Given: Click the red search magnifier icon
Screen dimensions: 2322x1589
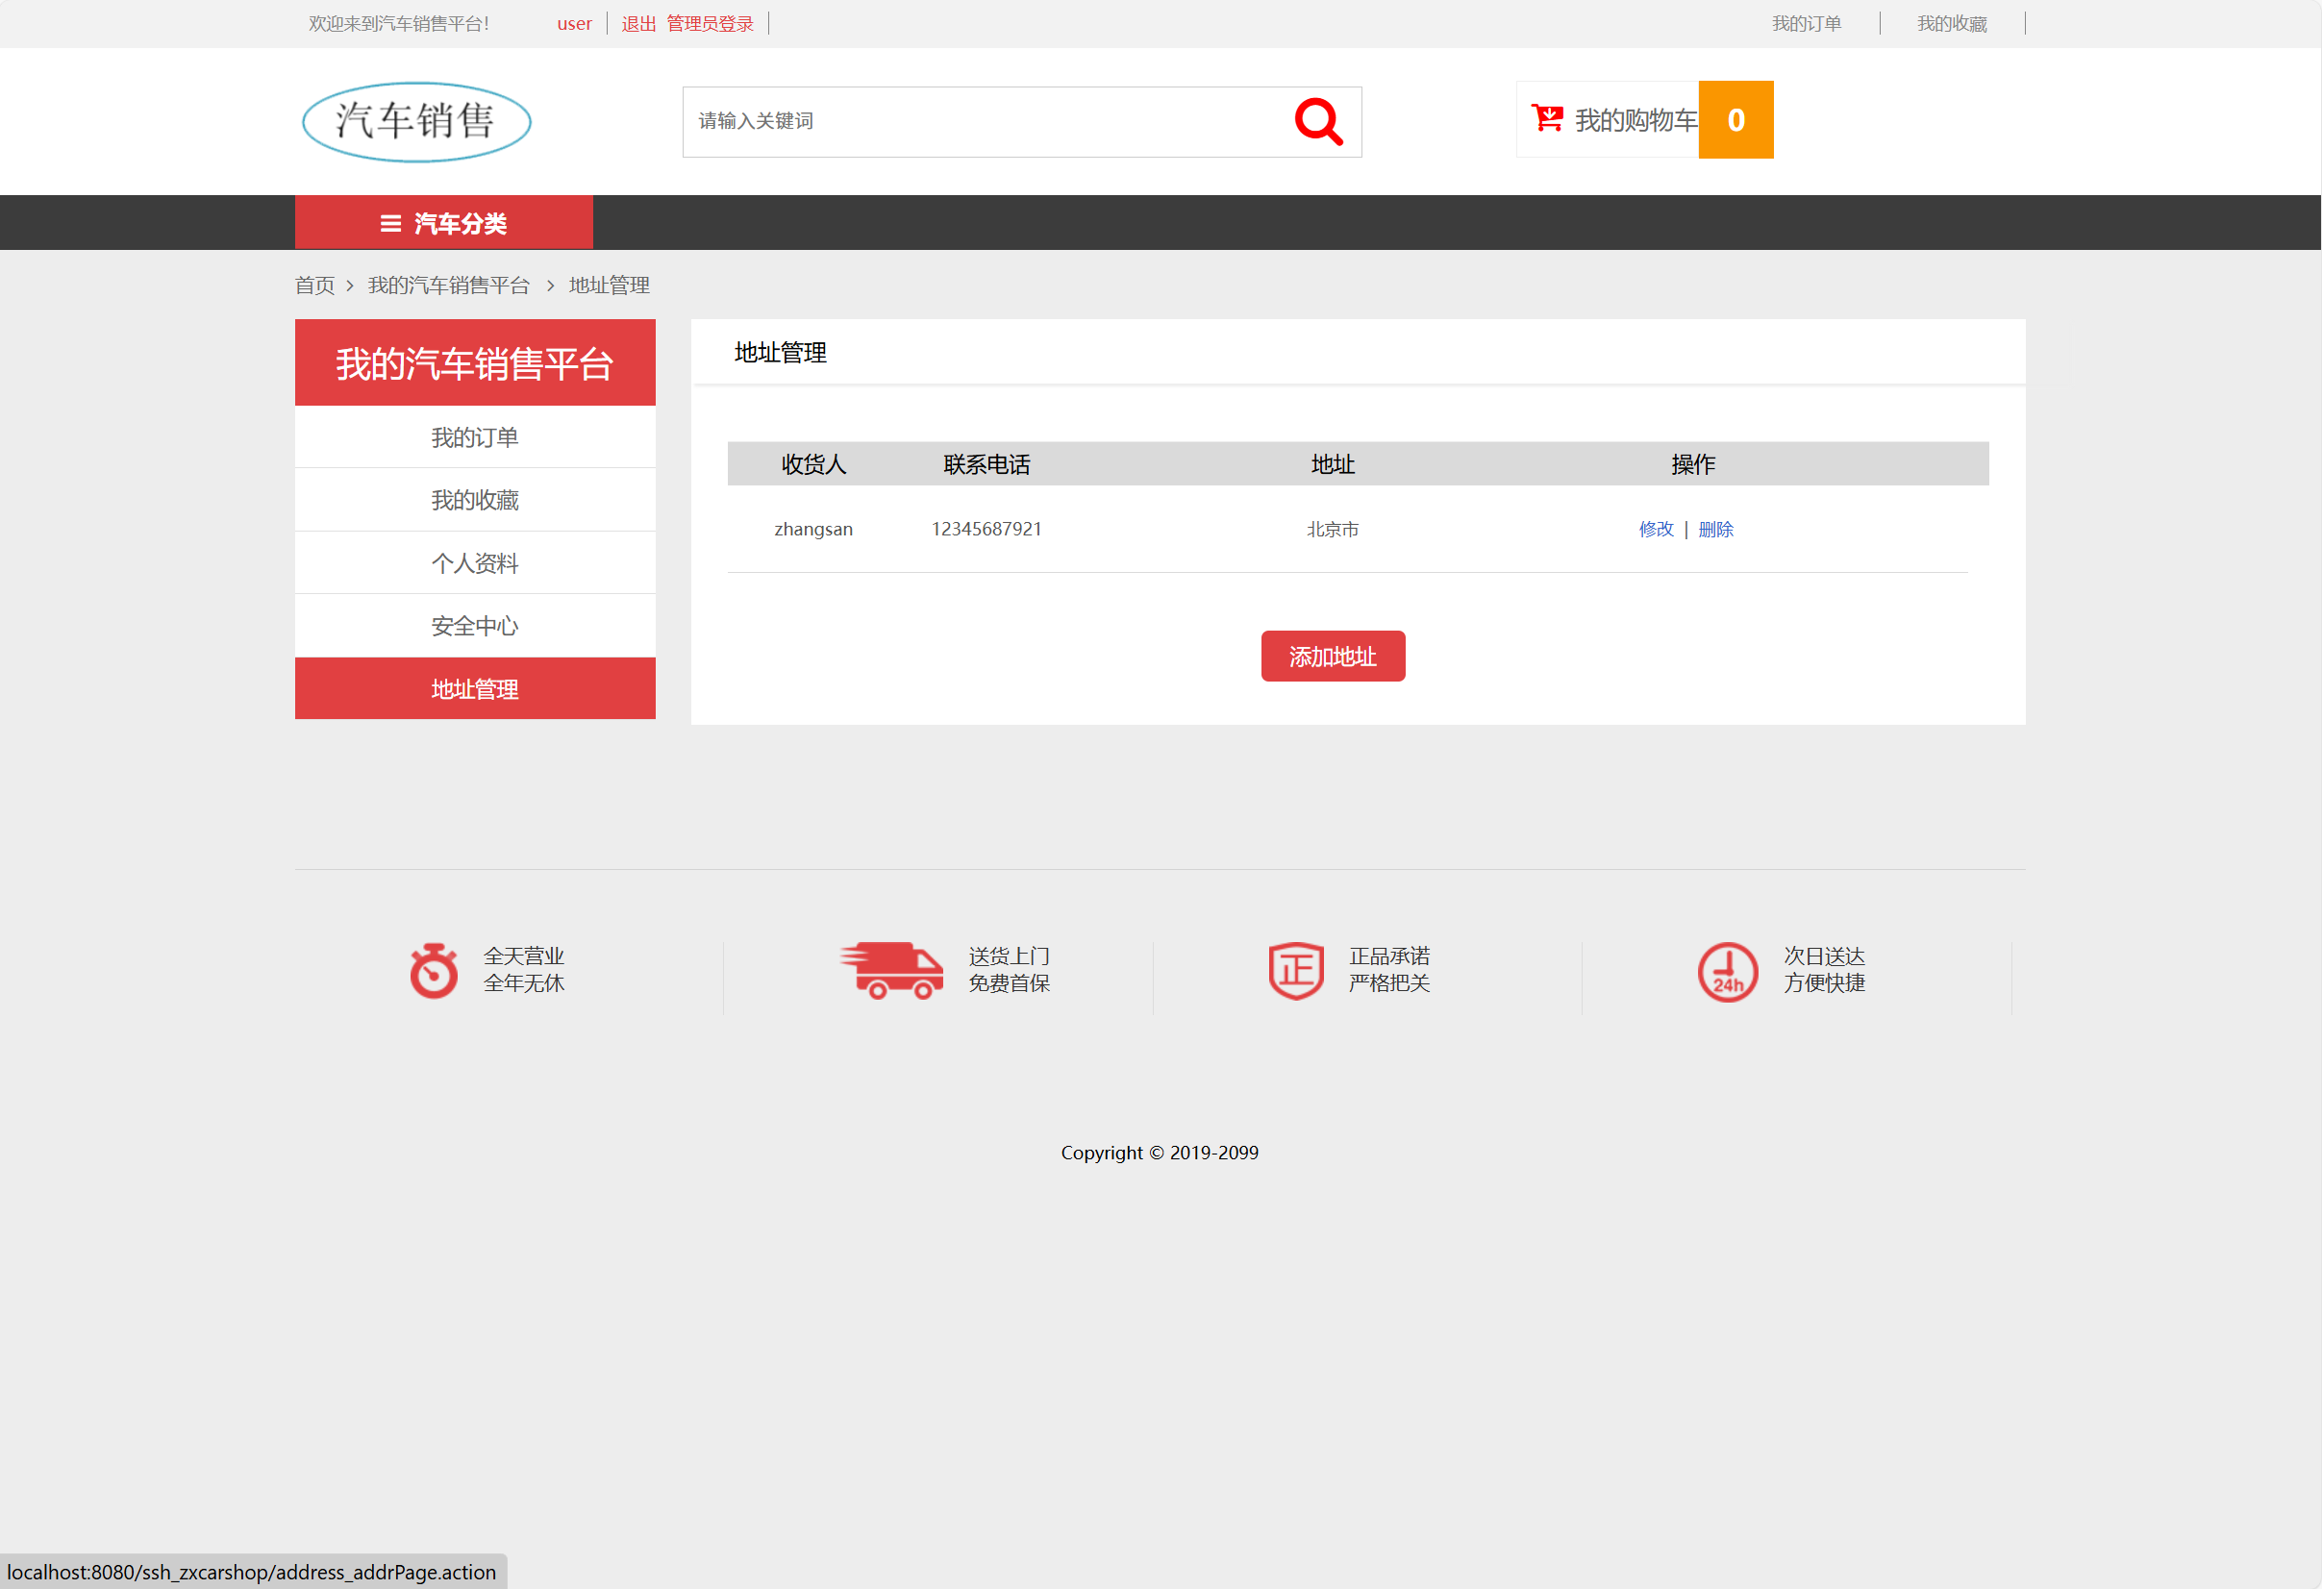Looking at the screenshot, I should [x=1318, y=121].
